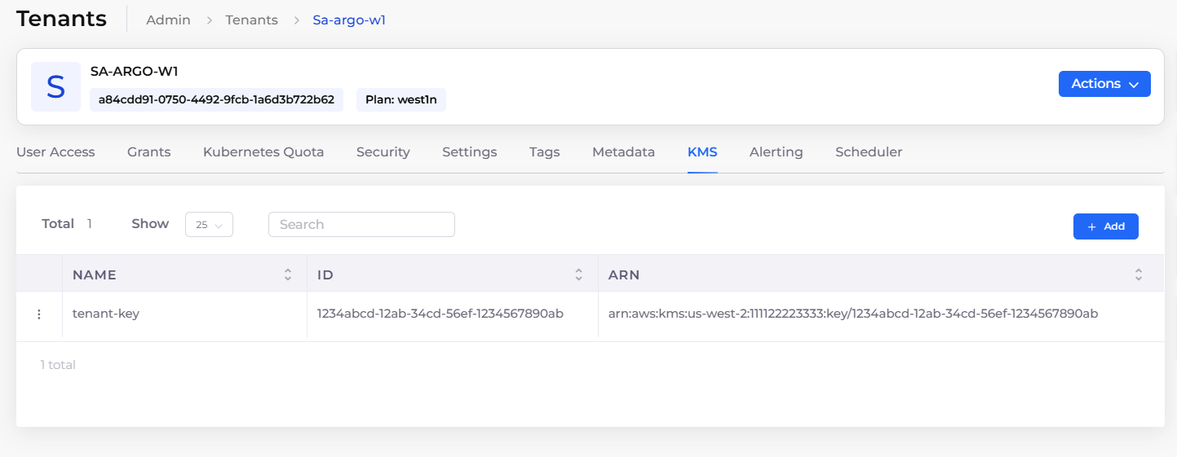Expand the Show 25 rows dropdown

tap(209, 225)
